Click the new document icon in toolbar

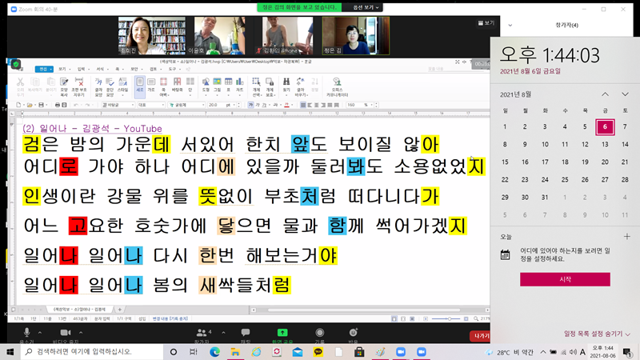tap(18, 105)
